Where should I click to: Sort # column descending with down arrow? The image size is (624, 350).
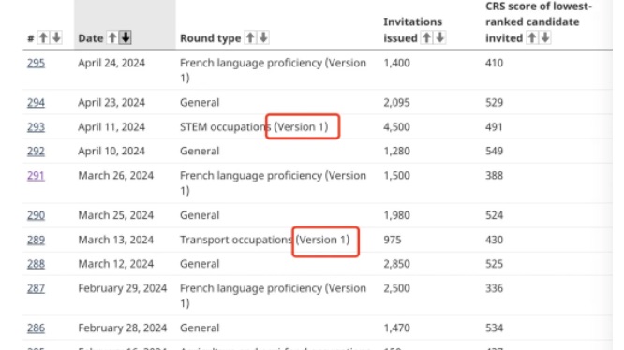(x=56, y=37)
